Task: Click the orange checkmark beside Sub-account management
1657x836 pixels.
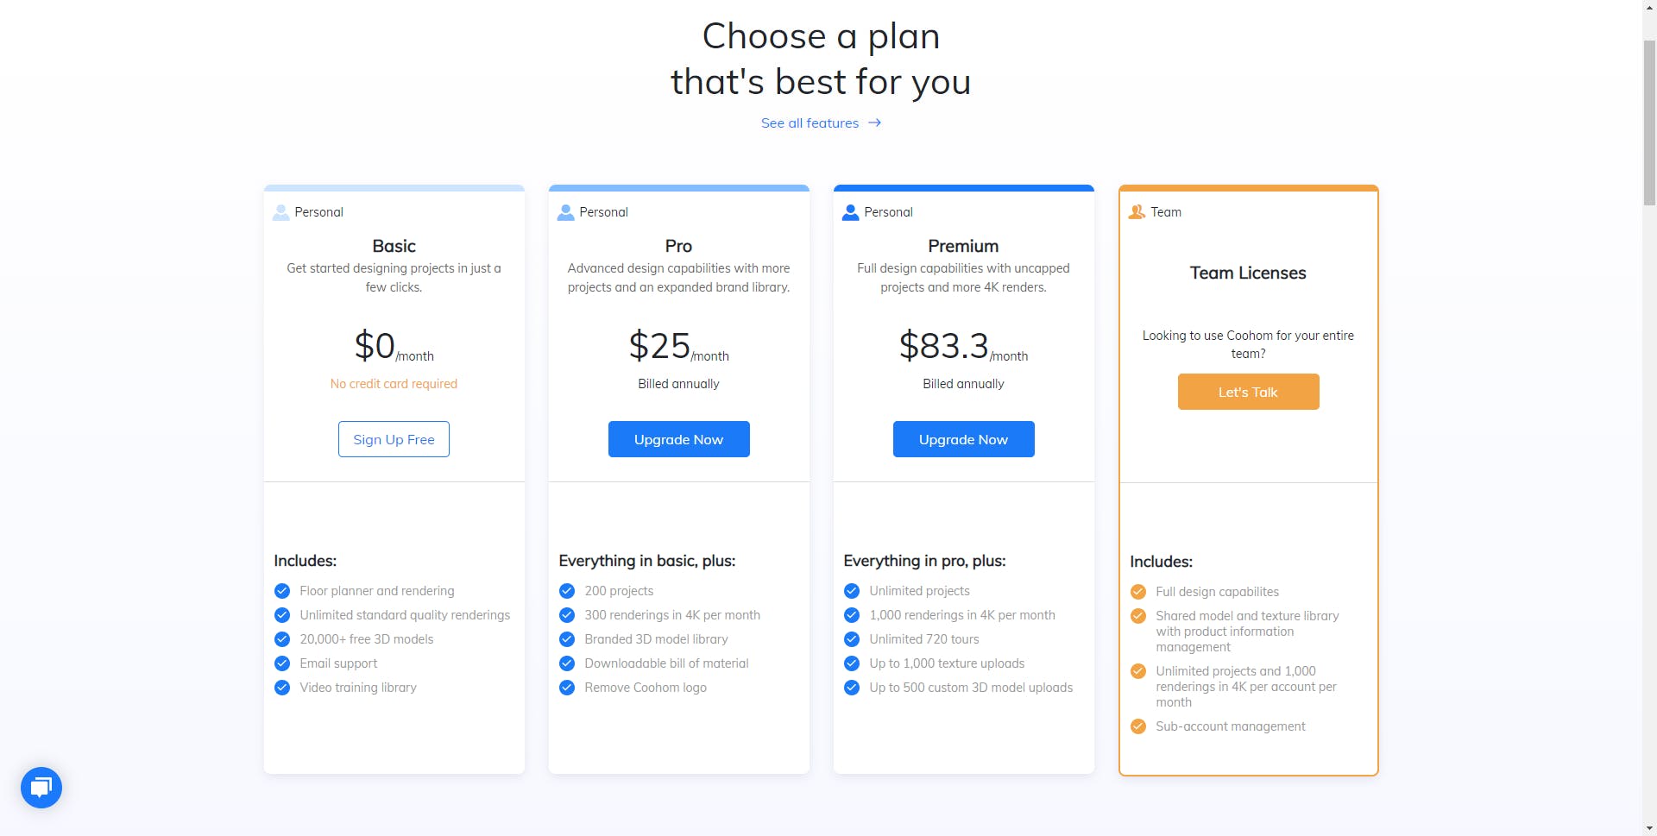Action: [x=1137, y=726]
